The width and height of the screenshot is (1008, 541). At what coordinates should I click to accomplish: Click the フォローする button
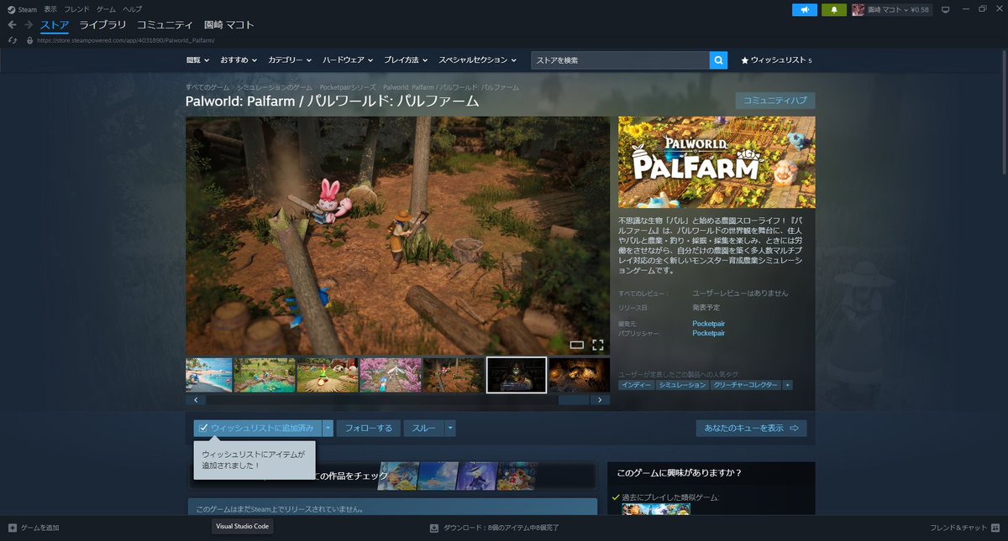point(369,428)
